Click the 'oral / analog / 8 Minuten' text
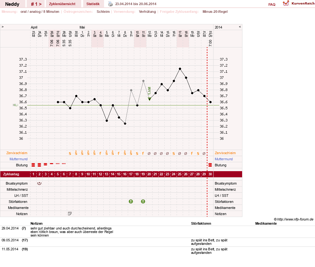315x267 pixels. (40, 12)
